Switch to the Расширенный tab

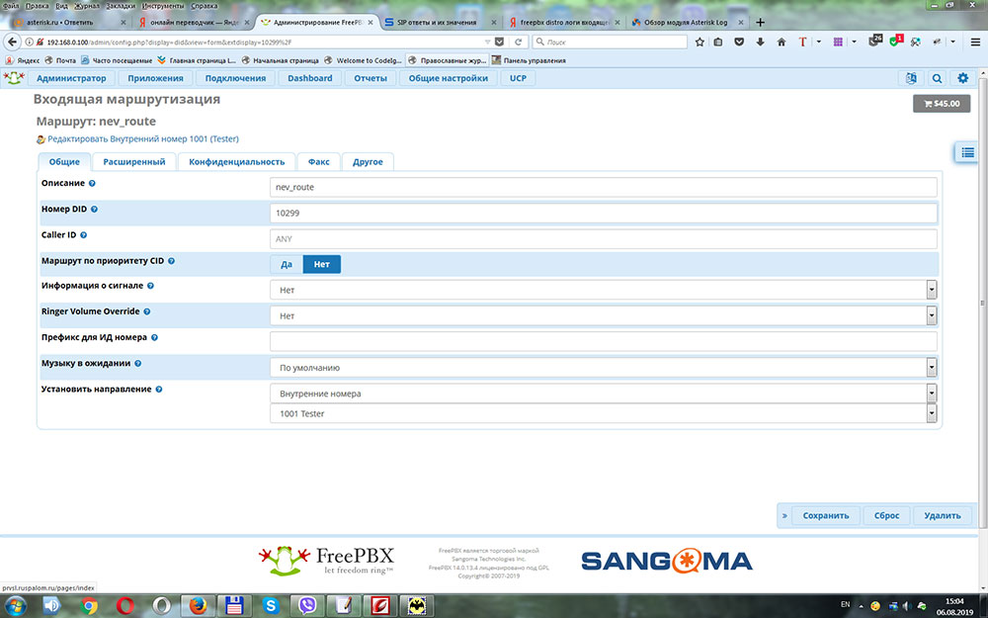pyautogui.click(x=134, y=161)
